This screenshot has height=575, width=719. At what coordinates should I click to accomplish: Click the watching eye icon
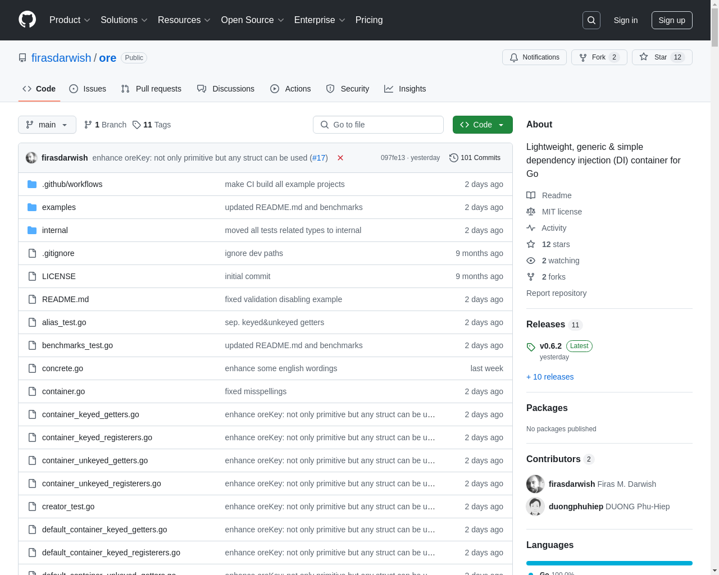[x=531, y=261]
